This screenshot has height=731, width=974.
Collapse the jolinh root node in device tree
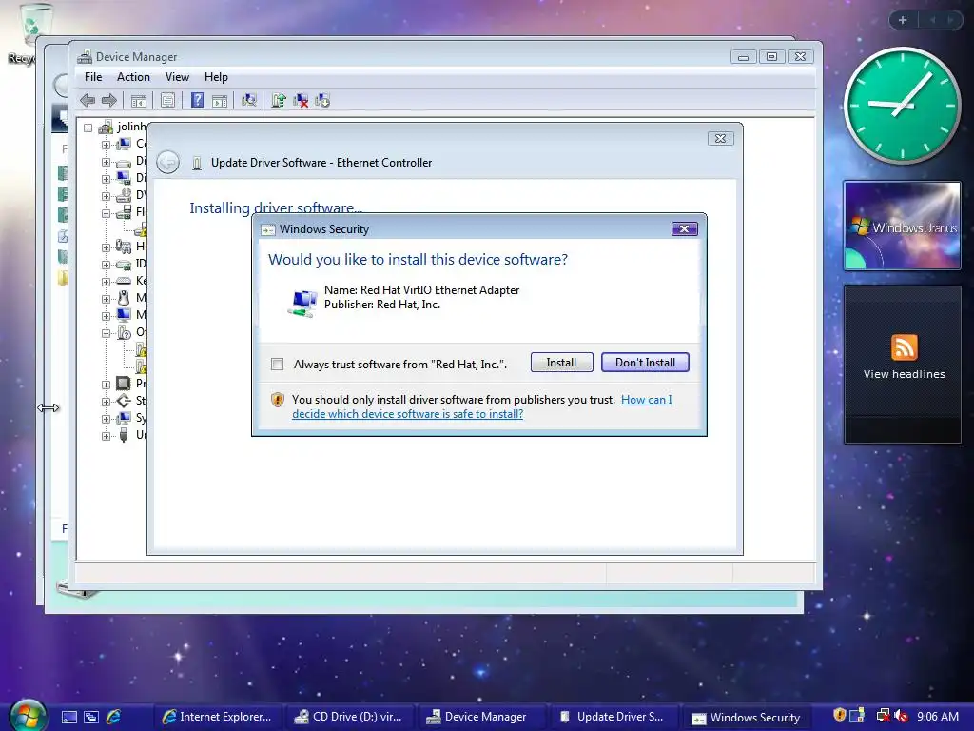point(88,128)
